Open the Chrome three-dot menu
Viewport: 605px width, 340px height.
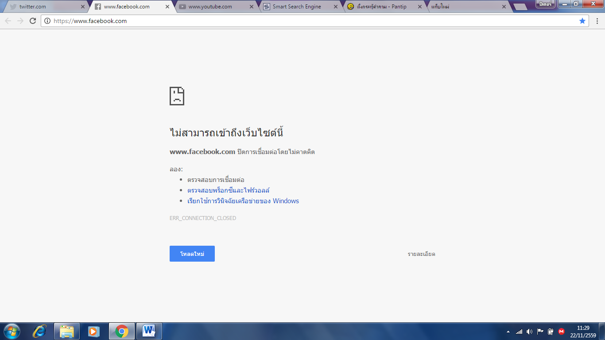pyautogui.click(x=597, y=21)
